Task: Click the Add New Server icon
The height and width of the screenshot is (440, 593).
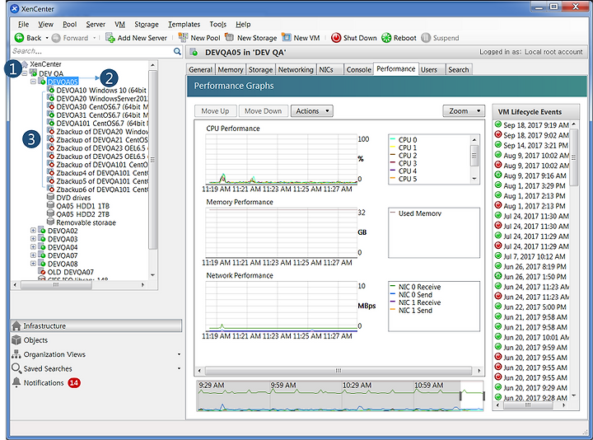Action: coord(110,38)
